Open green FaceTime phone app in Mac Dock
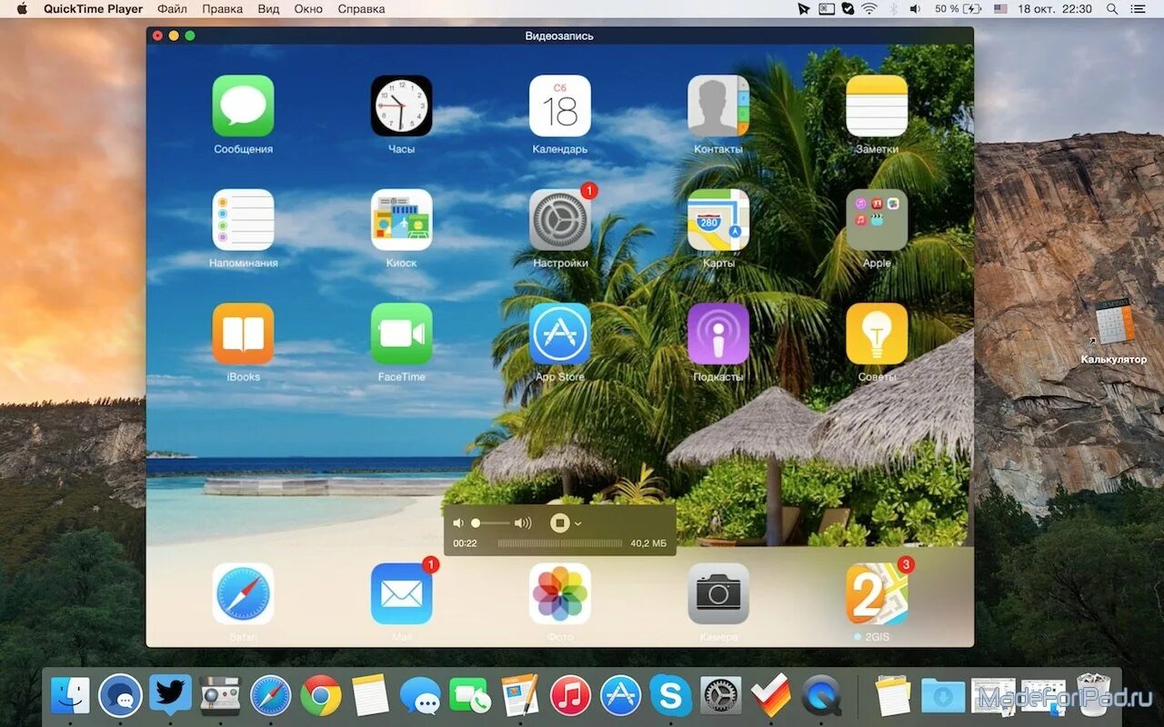1164x727 pixels. coord(470,696)
